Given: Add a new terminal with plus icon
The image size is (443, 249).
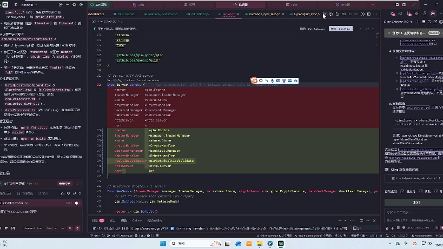Looking at the screenshot, I should (x=340, y=220).
